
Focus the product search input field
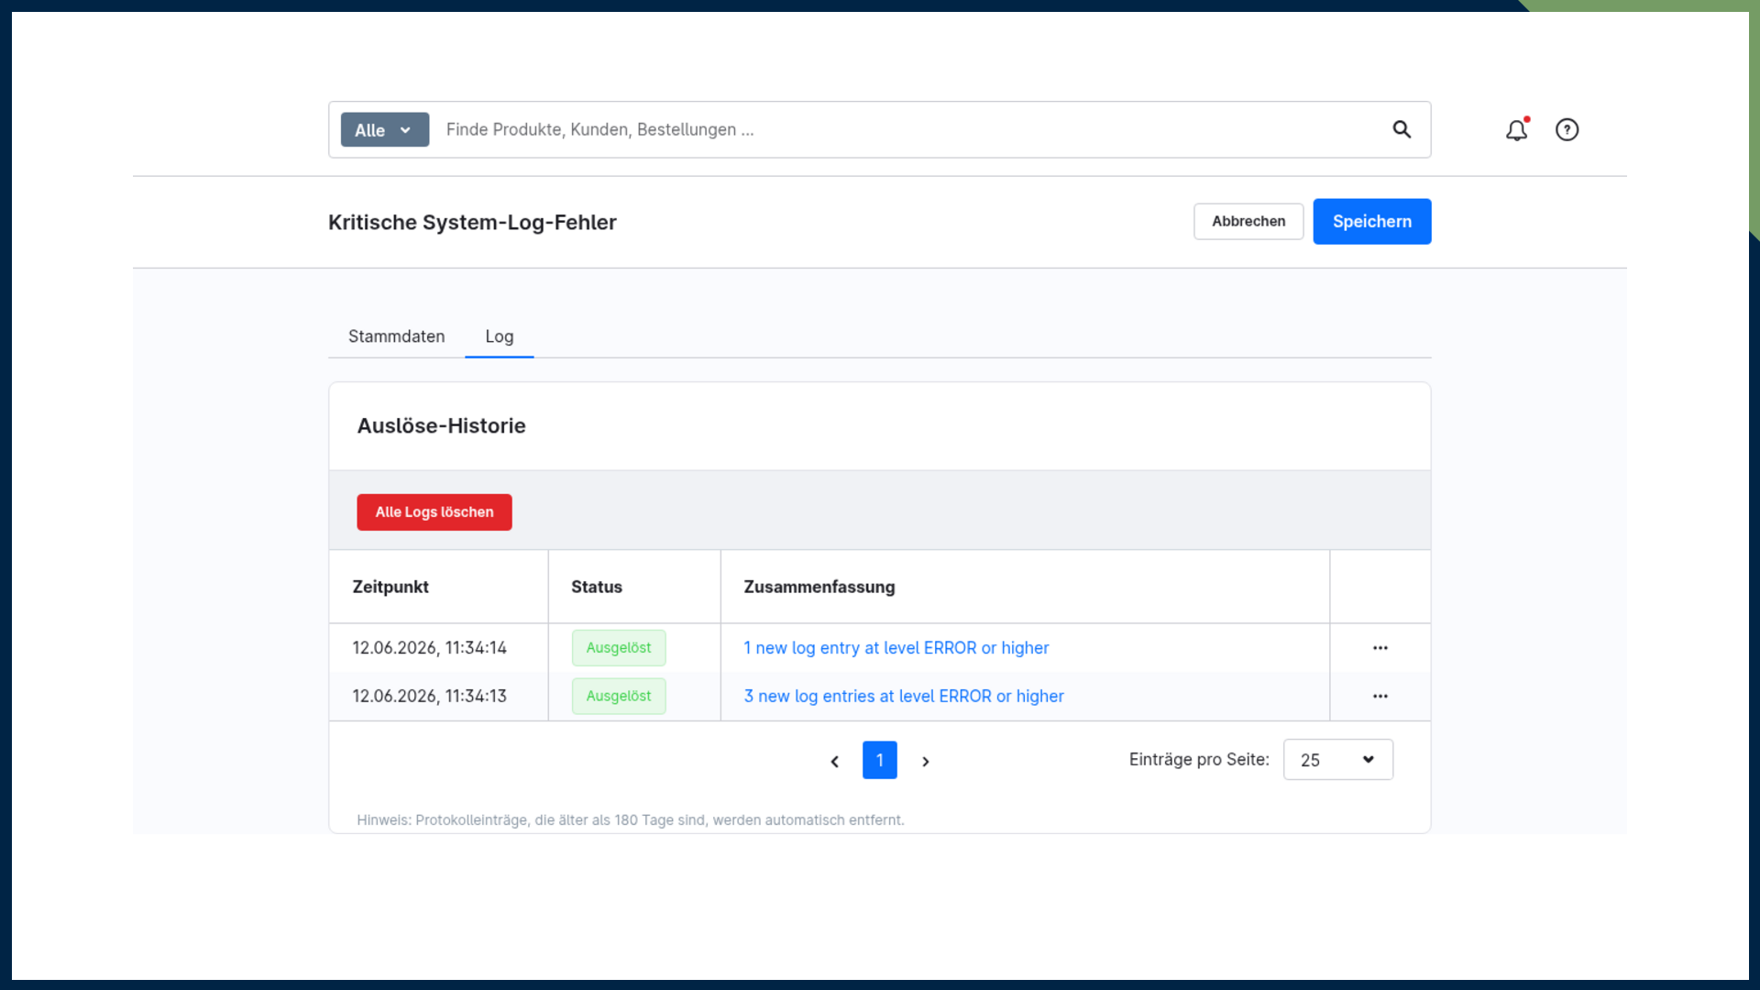click(907, 129)
